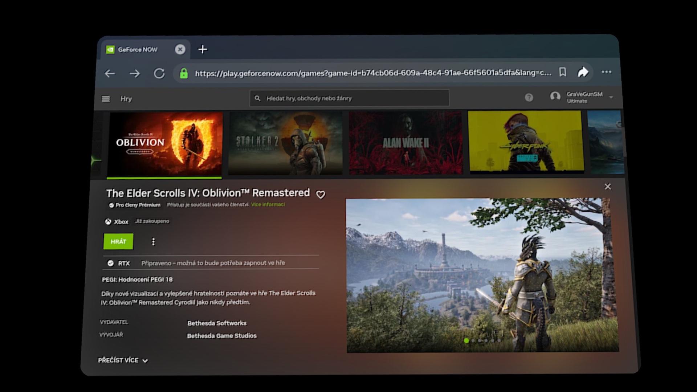Click the green HRÁT button
Viewport: 697px width, 392px height.
point(118,241)
